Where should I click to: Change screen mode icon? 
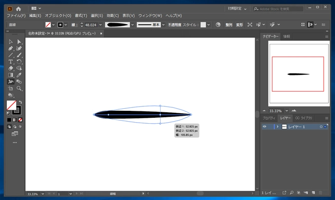[x=15, y=134]
